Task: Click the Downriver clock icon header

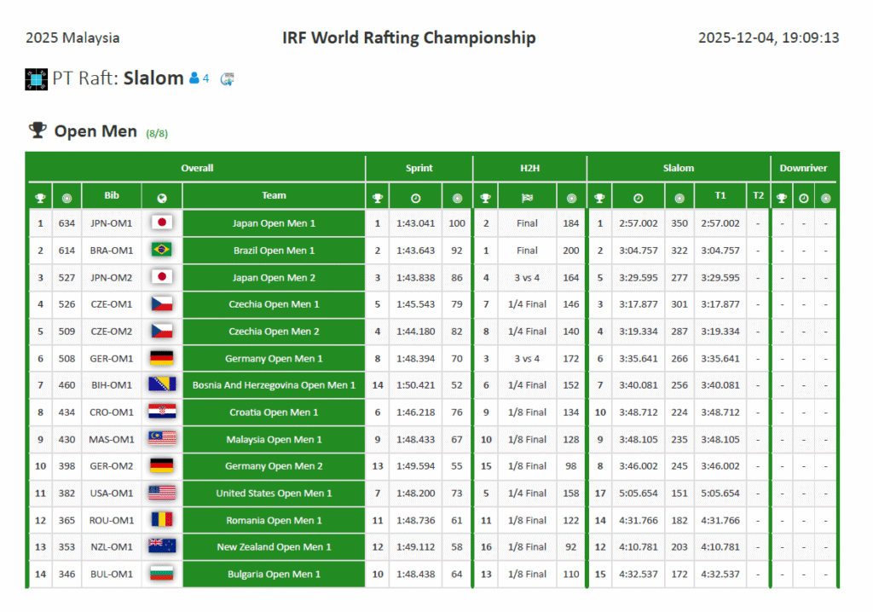Action: tap(803, 197)
